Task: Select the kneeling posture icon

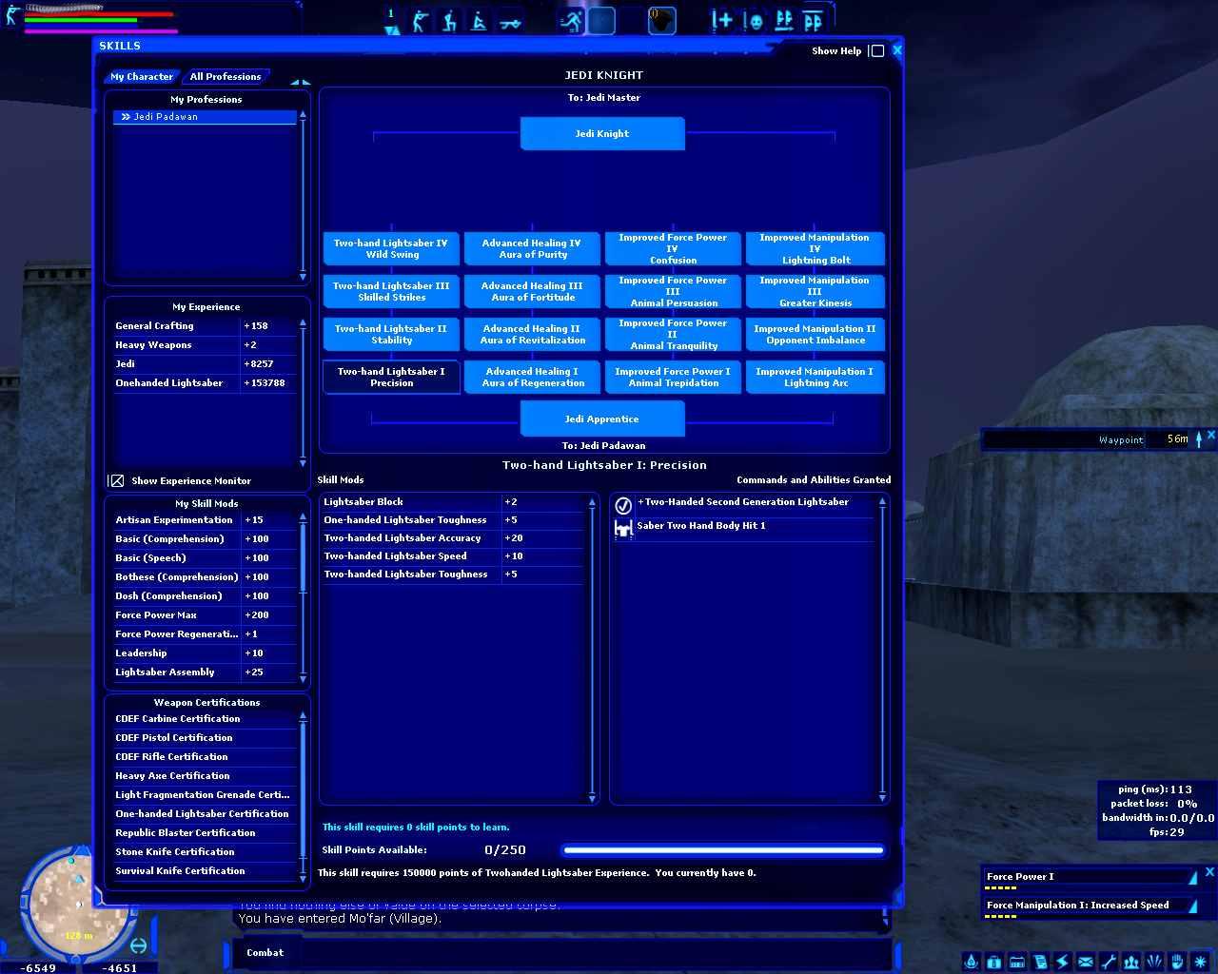Action: click(449, 21)
